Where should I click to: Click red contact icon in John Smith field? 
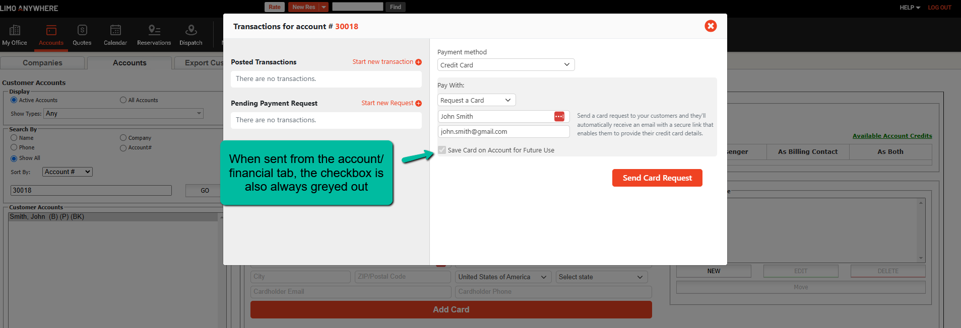point(559,117)
